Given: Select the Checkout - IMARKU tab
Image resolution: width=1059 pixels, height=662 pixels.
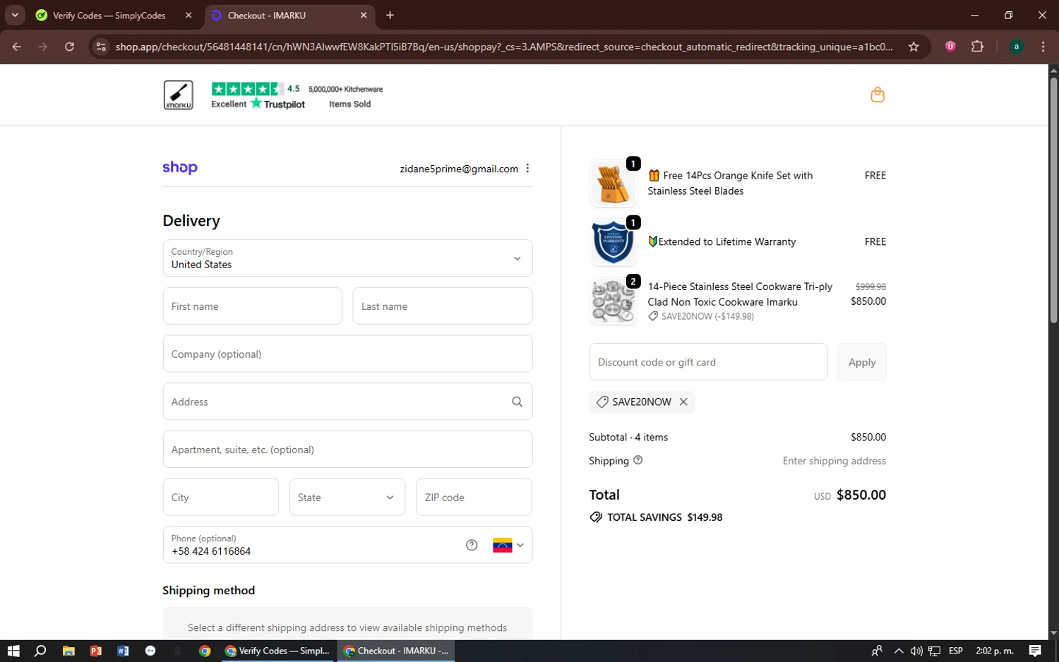Looking at the screenshot, I should pyautogui.click(x=290, y=15).
